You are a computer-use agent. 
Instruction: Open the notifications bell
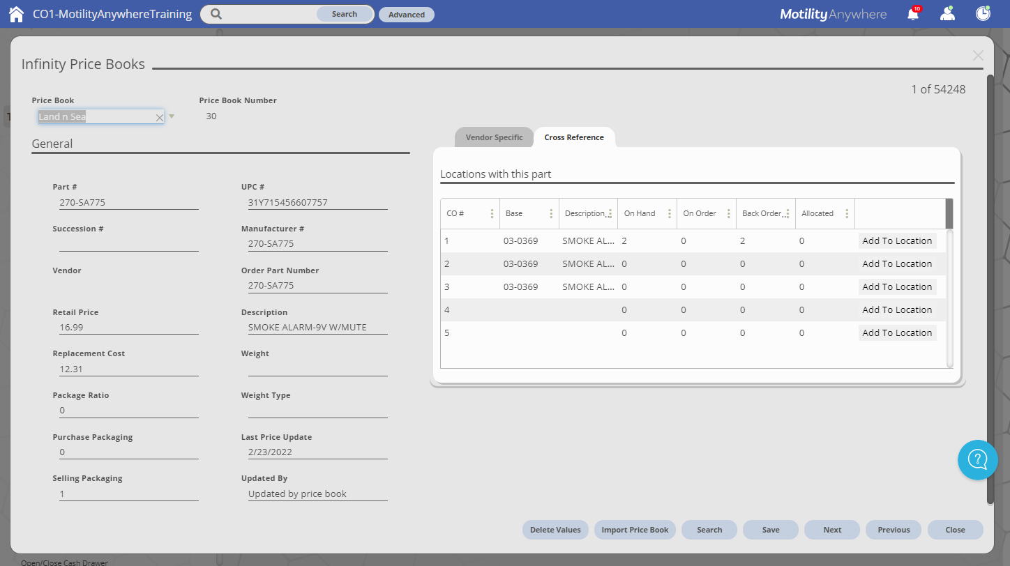[x=913, y=14]
